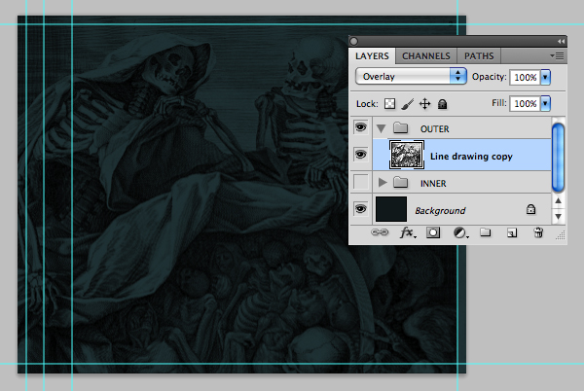
Task: Click the INNER folder icon
Action: tap(400, 182)
